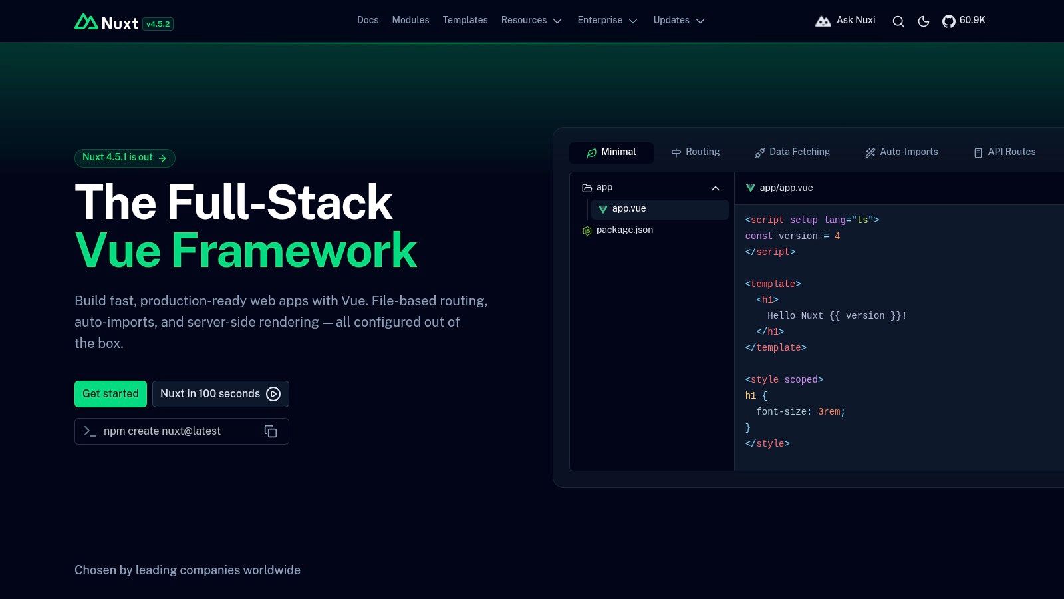This screenshot has height=599, width=1064.
Task: Click the Nuxi mascot icon beside Ask Nuxi
Action: (823, 21)
